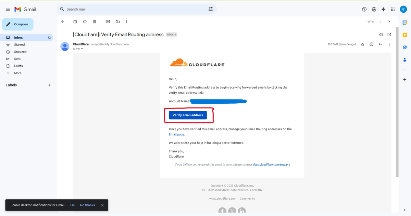This screenshot has height=216, width=411.
Task: Add an emoji reaction to the message
Action: coord(372,44)
